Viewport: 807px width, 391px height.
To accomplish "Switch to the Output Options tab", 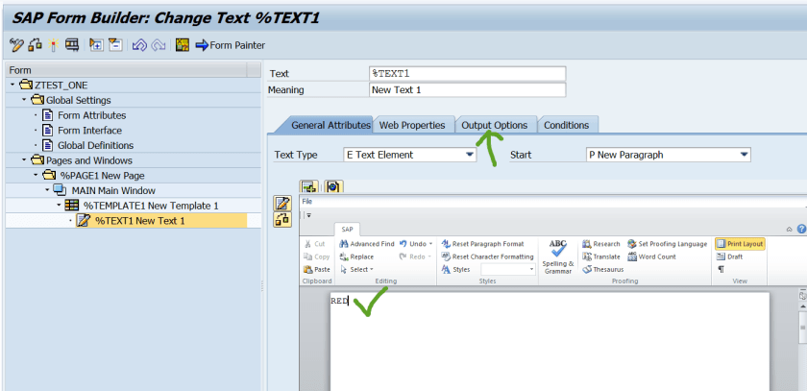I will tap(494, 125).
